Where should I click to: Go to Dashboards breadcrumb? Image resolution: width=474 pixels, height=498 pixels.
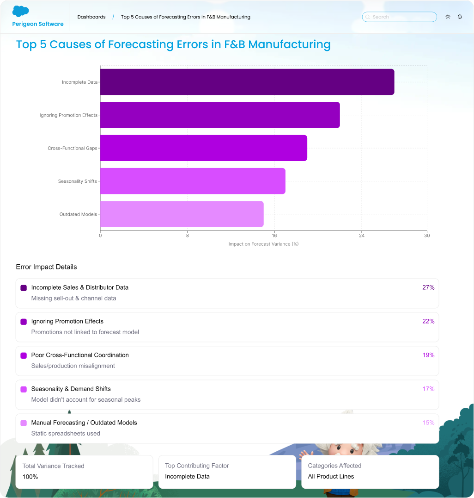click(91, 17)
